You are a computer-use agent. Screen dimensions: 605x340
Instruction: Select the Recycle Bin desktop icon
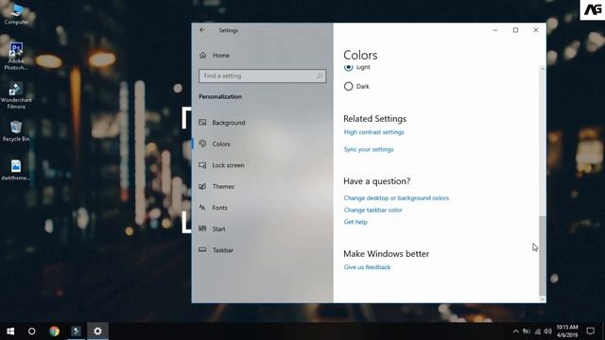16,131
